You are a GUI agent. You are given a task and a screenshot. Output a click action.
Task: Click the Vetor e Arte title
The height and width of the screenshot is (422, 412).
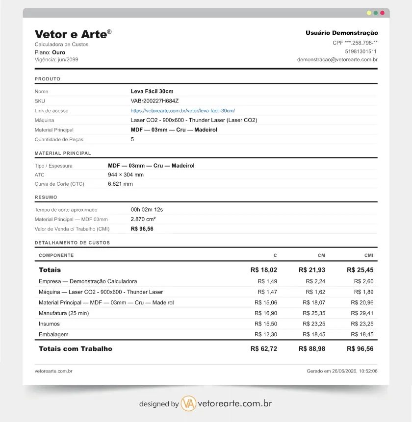coord(73,34)
